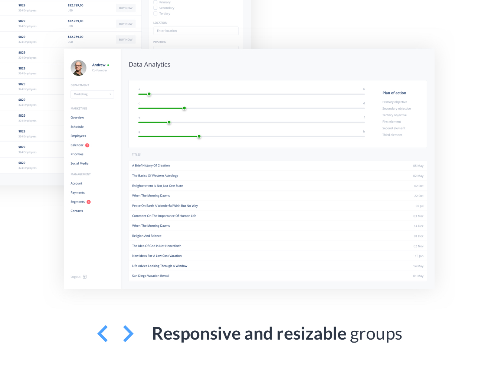501x379 pixels.
Task: Click the Calendar red notification badge
Action: coord(87,145)
